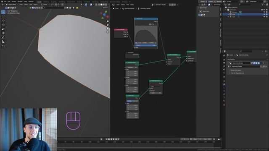This screenshot has width=269, height=151.
Task: Select the Select Box tool in the viewport toolbar
Action: point(3,12)
